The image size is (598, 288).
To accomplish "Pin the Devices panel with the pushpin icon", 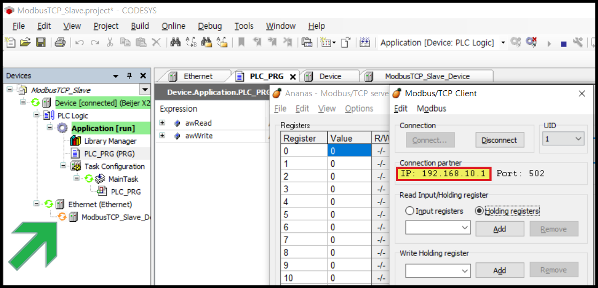I will coord(129,76).
